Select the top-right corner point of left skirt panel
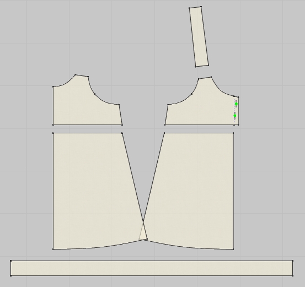Viewport: 305px width, 287px height. 122,133
